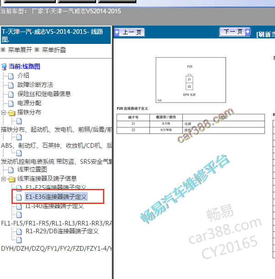This screenshot has height=279, width=275.
Task: Open 线束位置图 page
Action: click(x=32, y=169)
